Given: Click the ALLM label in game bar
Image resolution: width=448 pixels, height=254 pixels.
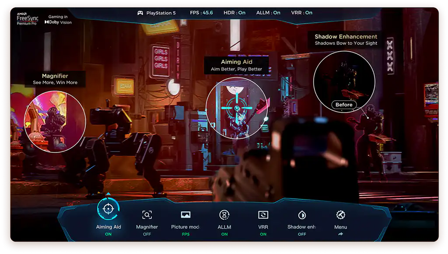Looking at the screenshot, I should click(224, 227).
